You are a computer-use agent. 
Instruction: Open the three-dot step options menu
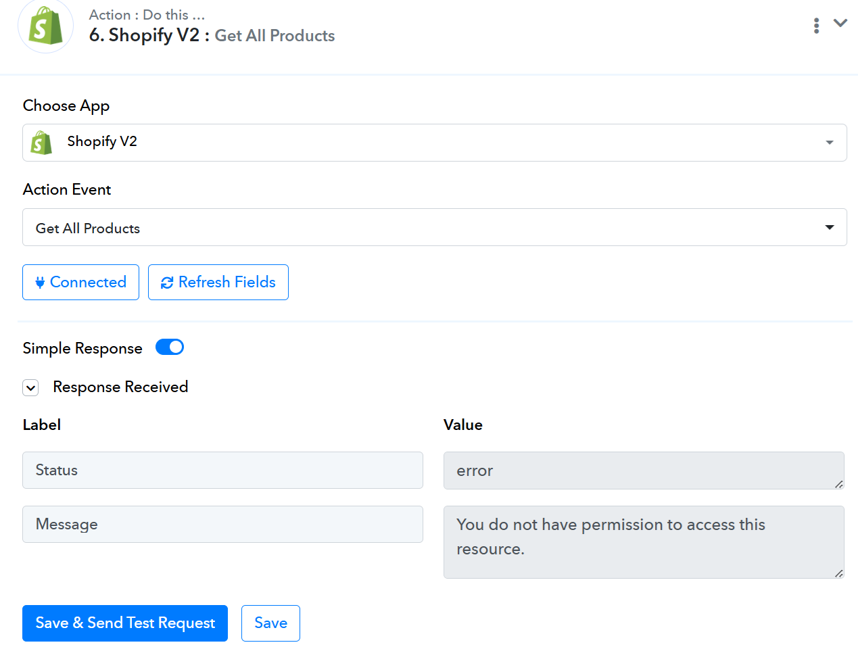[817, 26]
